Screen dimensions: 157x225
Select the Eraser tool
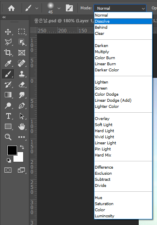click(x=22, y=84)
